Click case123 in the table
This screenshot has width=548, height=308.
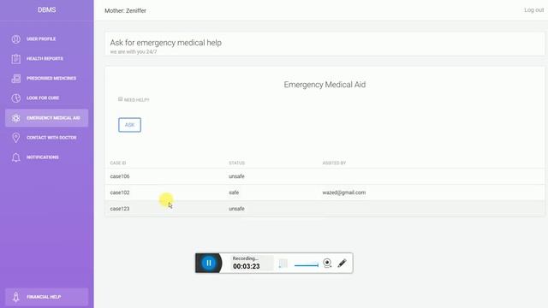pyautogui.click(x=120, y=209)
